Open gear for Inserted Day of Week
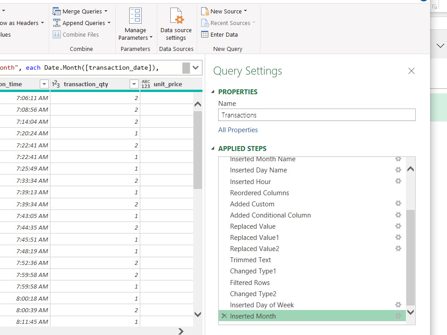 (x=398, y=305)
